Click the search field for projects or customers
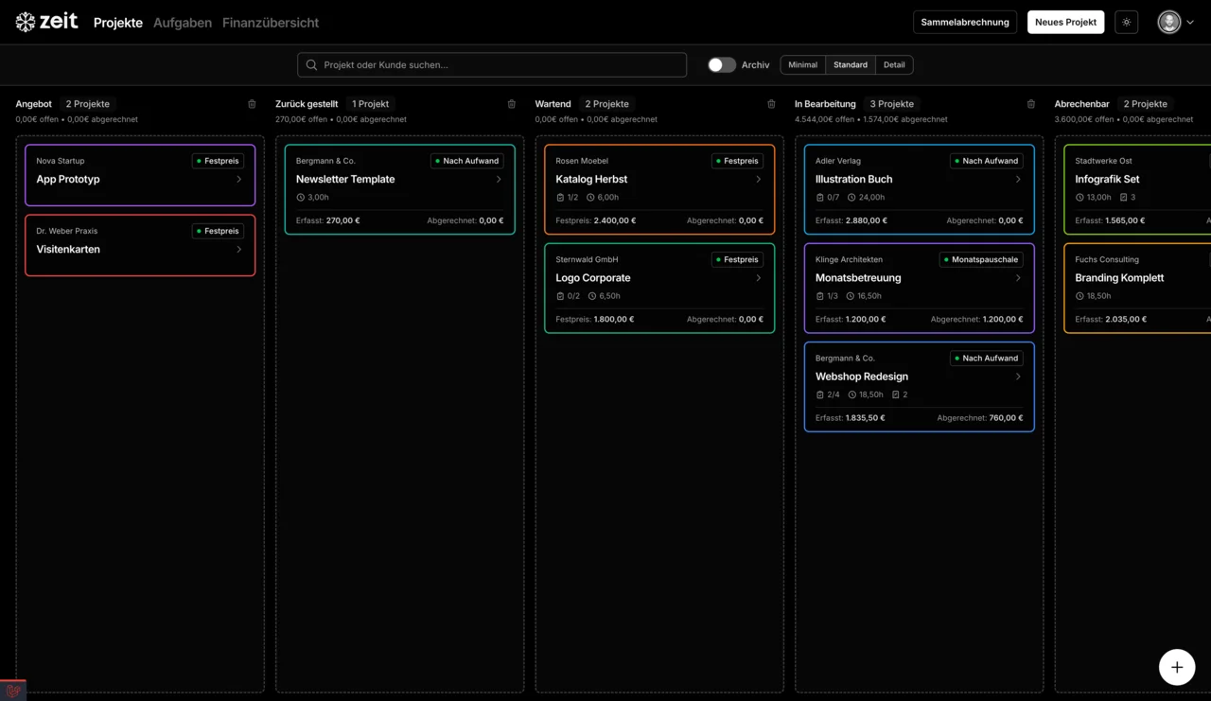This screenshot has height=701, width=1211. click(492, 65)
